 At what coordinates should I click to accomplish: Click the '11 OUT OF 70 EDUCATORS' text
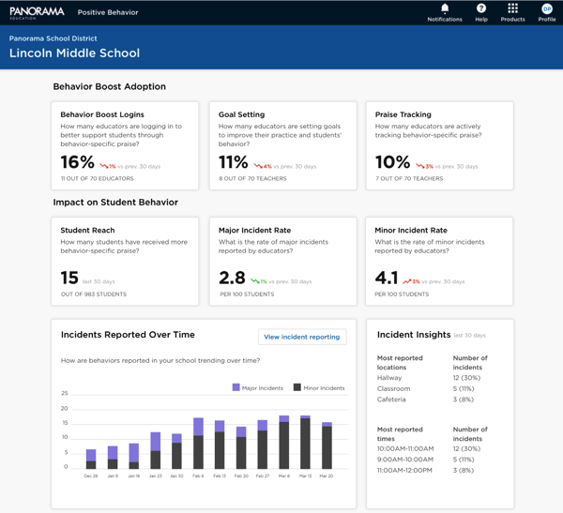97,178
